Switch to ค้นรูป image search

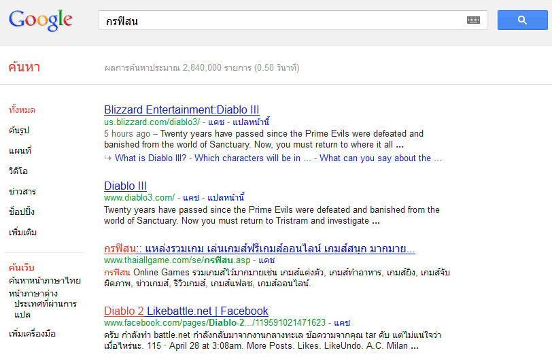click(19, 131)
